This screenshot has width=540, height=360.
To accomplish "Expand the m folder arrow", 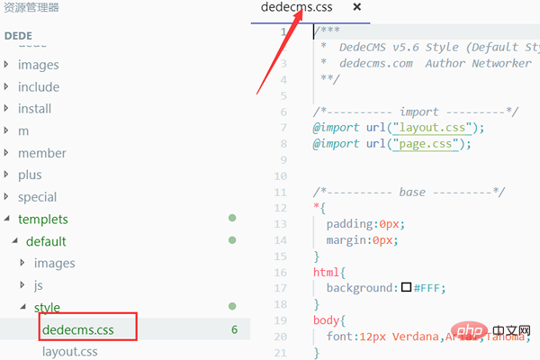I will point(6,130).
